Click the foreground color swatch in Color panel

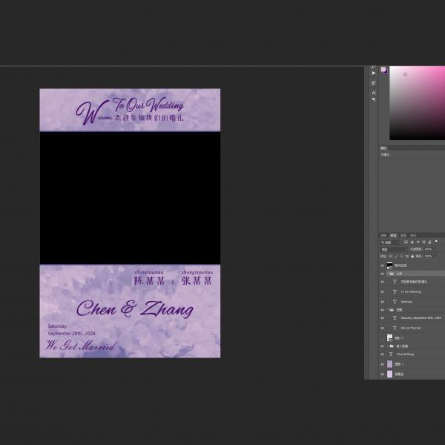383,70
